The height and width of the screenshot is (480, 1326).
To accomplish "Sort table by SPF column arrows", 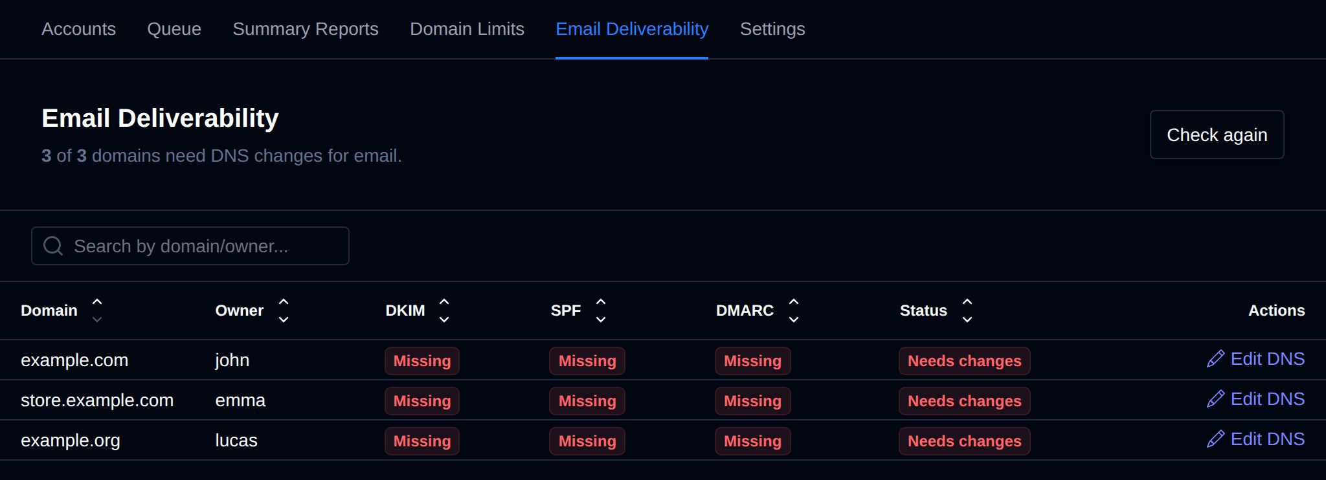I will pyautogui.click(x=601, y=311).
